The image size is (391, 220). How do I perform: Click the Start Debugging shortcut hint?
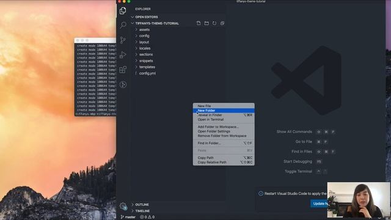click(303, 161)
